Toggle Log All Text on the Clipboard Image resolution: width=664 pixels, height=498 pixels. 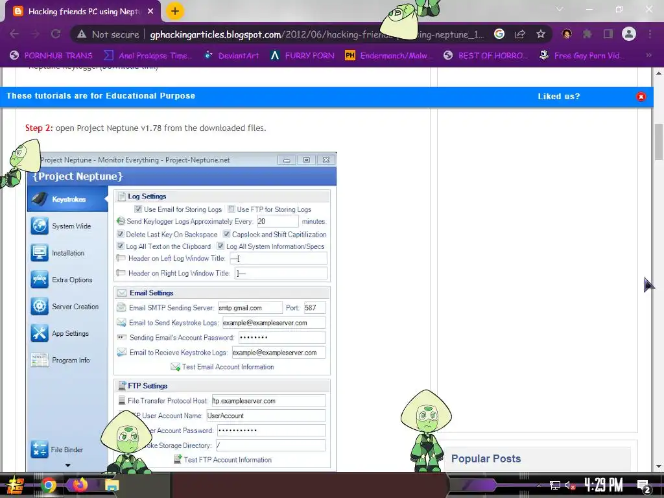[121, 246]
